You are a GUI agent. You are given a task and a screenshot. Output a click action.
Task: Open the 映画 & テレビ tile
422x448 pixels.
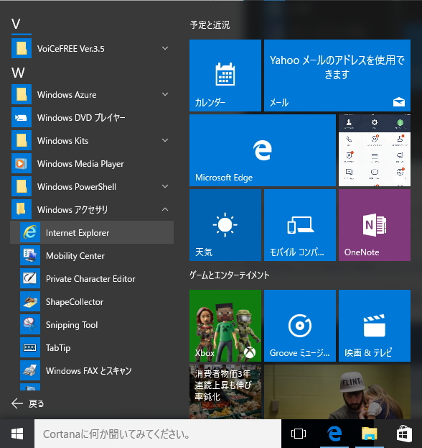375,326
